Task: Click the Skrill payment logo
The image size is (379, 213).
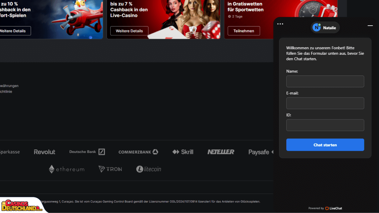Action: [x=183, y=152]
